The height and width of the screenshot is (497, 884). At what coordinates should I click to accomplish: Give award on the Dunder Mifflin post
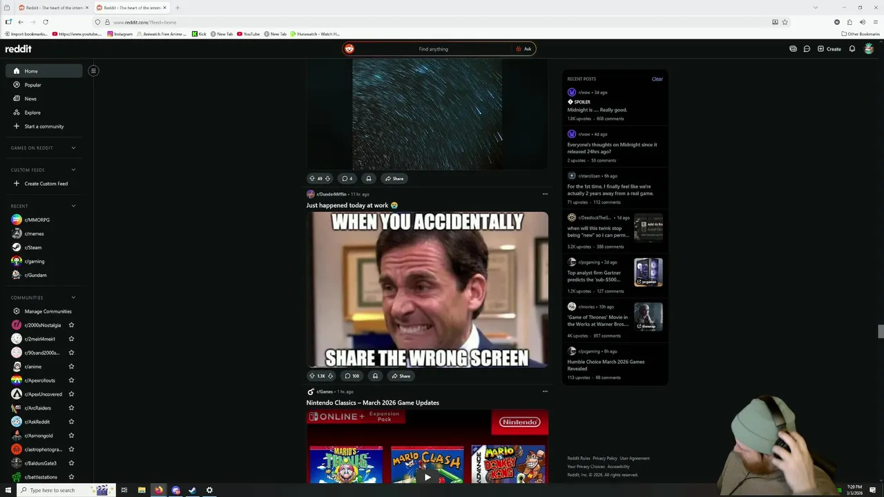(375, 376)
